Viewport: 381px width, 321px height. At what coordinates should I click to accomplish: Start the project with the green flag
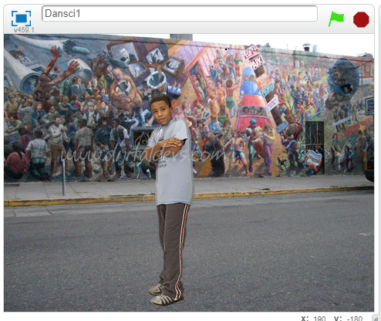tap(336, 19)
